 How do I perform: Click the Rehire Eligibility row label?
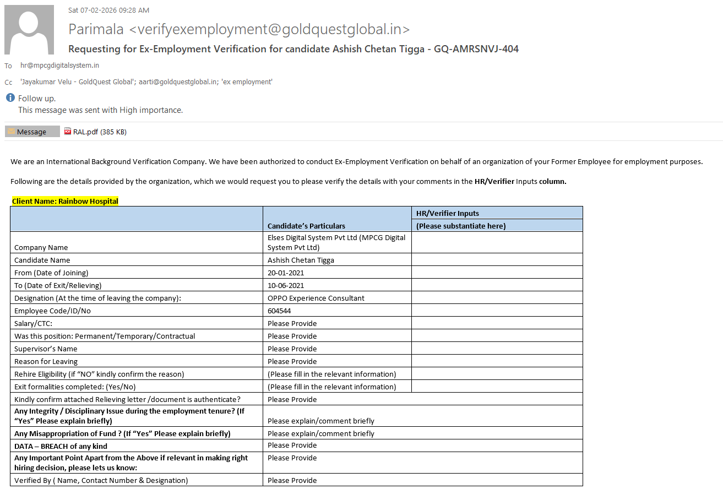[x=99, y=374]
